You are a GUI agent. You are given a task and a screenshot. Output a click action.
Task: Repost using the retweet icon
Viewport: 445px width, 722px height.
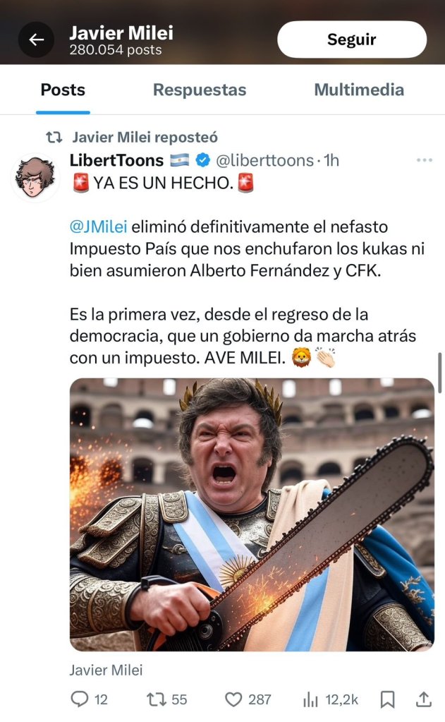point(157,699)
